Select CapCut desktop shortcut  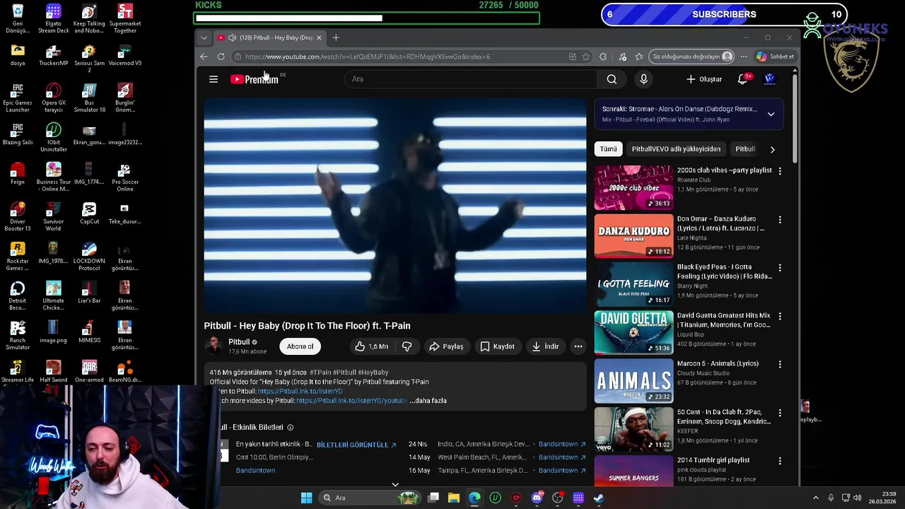click(89, 213)
